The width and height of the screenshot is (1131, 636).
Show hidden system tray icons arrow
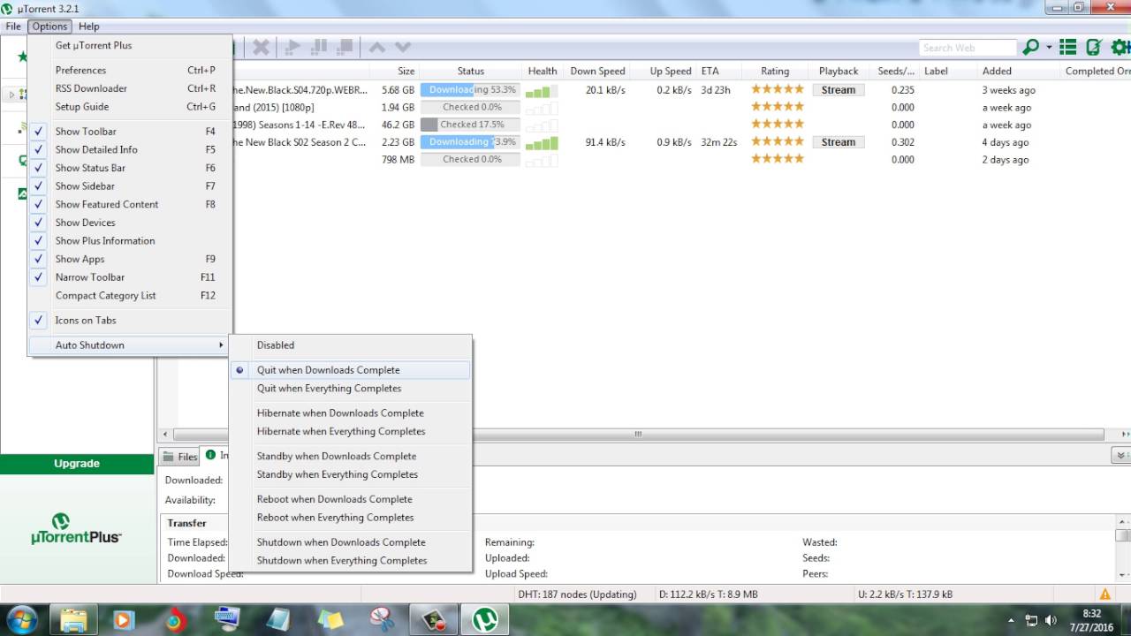point(1011,620)
